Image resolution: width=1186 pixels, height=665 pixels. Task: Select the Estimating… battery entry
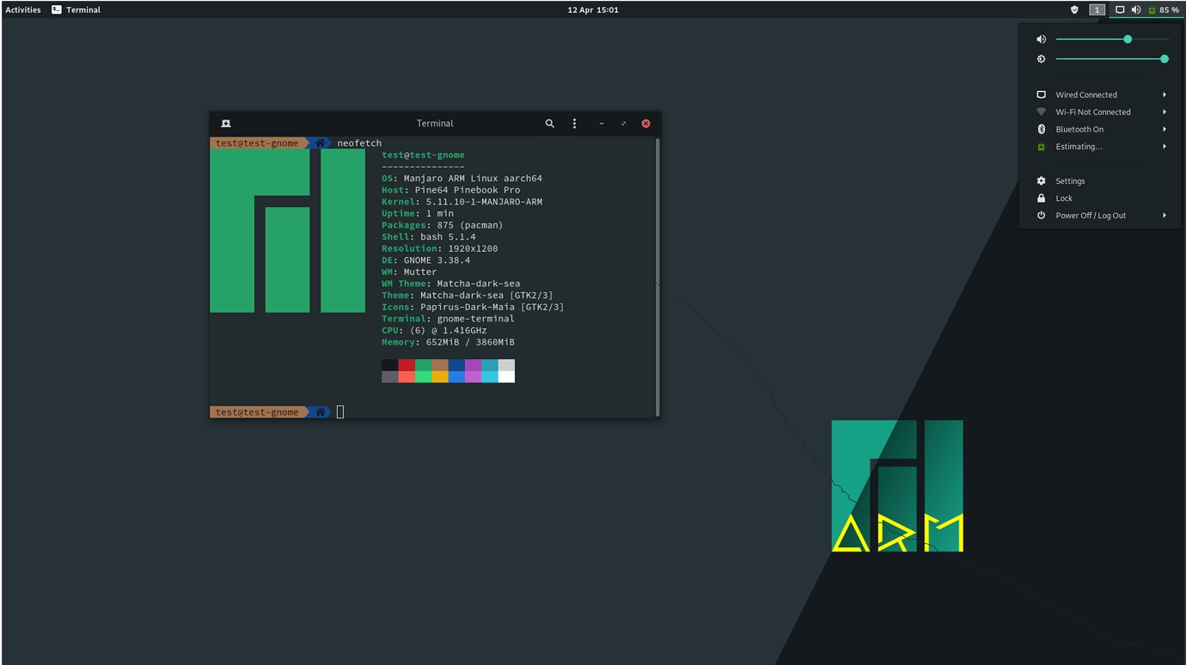coord(1101,147)
